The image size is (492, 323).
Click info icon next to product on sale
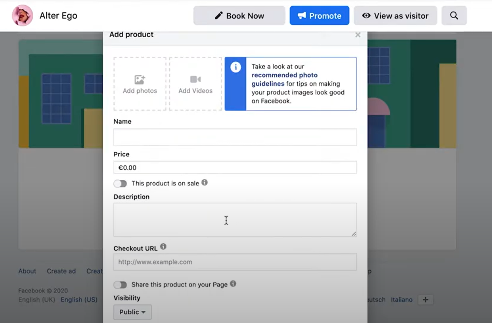(x=205, y=183)
